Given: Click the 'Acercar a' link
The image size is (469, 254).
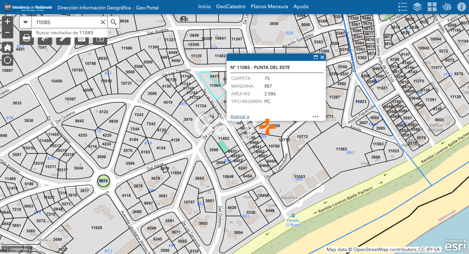Looking at the screenshot, I should click(x=240, y=116).
